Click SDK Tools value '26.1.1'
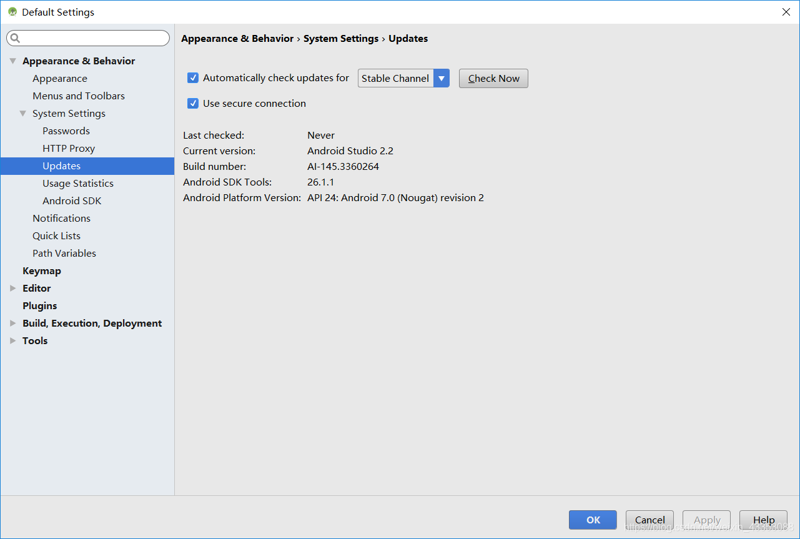Screen dimensions: 800x539 [x=320, y=182]
